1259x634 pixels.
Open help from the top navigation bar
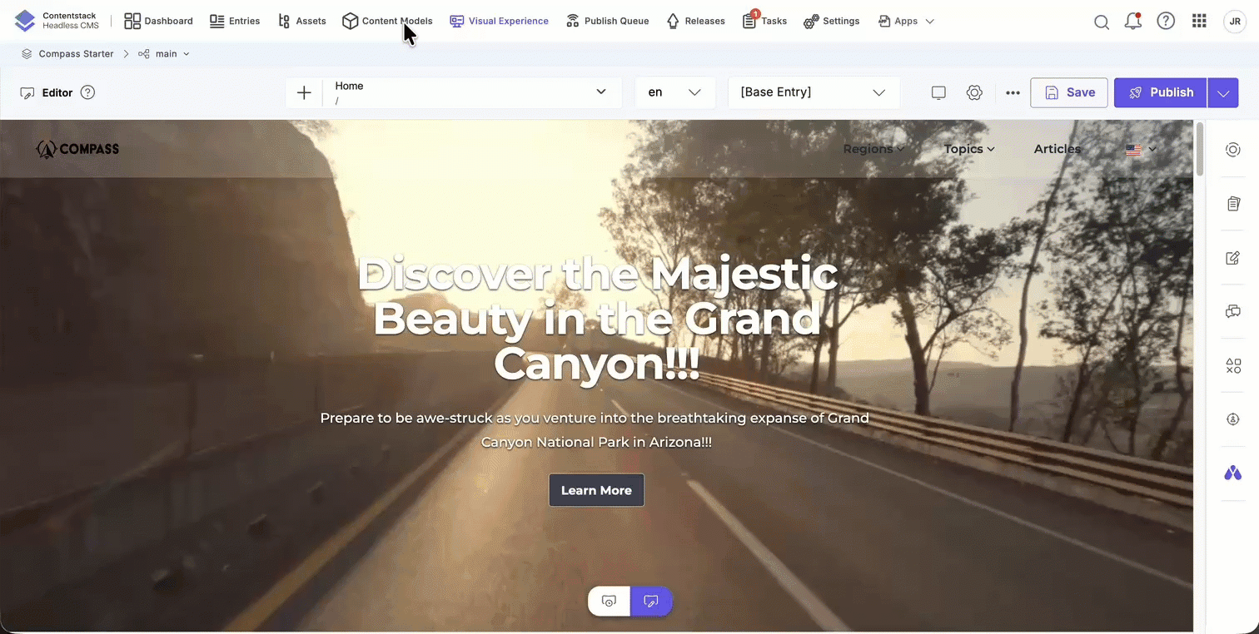coord(1166,22)
